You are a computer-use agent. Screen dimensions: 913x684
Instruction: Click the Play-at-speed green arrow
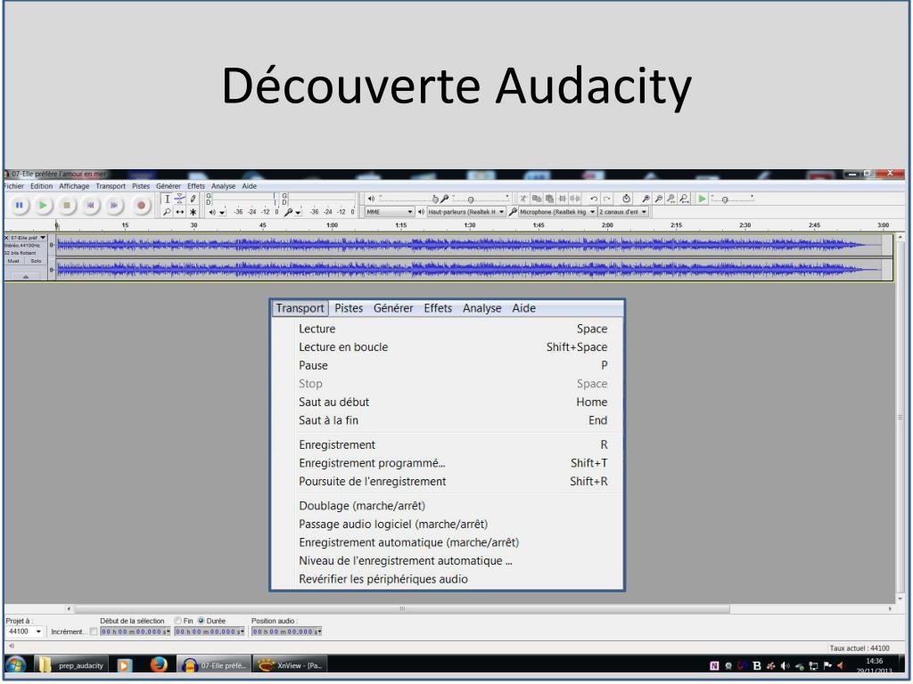[702, 199]
